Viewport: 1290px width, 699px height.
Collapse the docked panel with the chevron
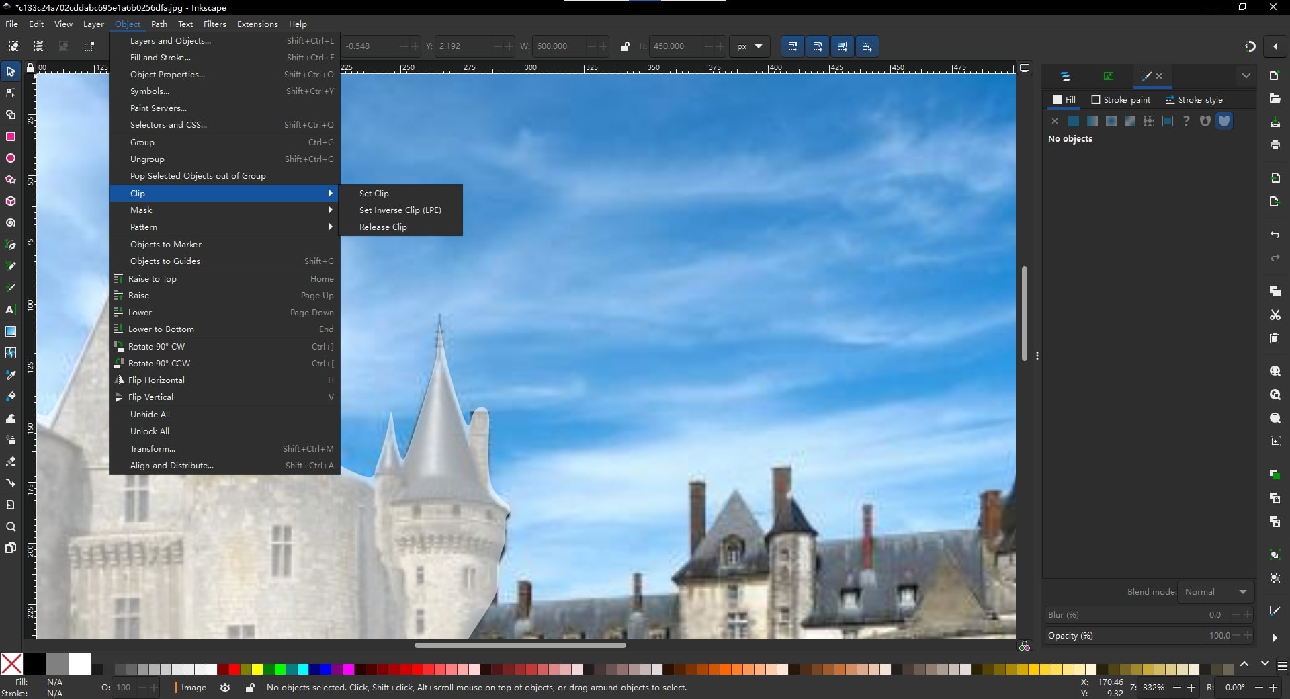tap(1246, 75)
